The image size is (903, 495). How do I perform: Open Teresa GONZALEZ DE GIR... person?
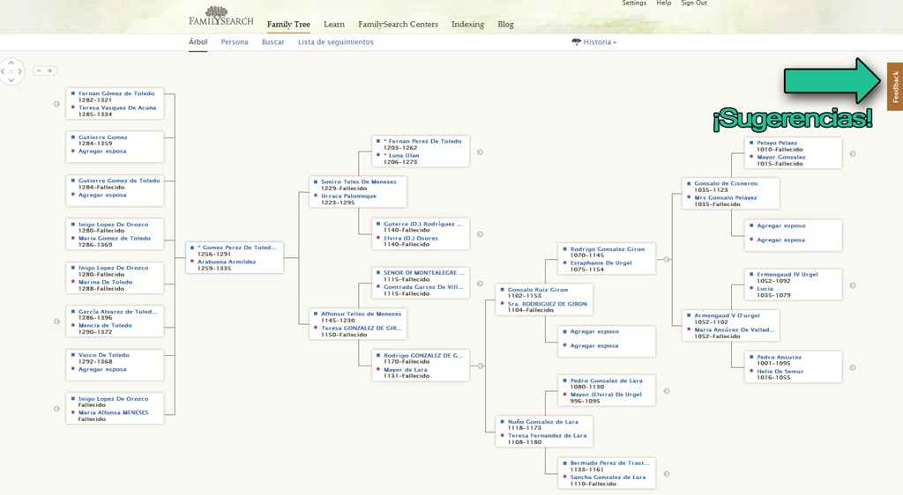pyautogui.click(x=362, y=328)
